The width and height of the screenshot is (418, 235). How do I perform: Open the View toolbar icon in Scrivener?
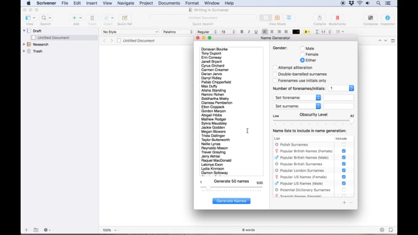point(28,18)
